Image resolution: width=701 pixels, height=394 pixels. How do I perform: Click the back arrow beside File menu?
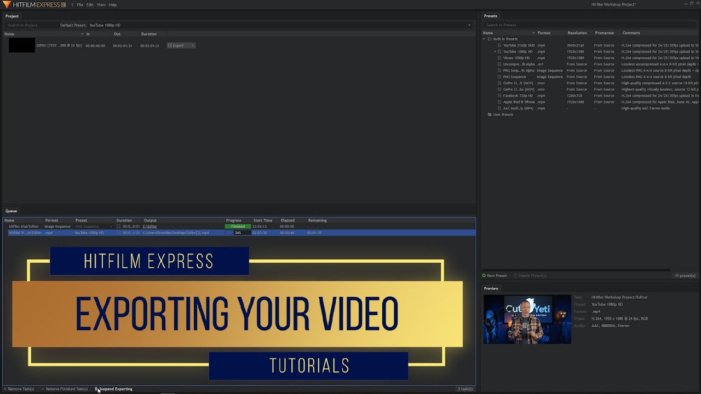[x=72, y=4]
